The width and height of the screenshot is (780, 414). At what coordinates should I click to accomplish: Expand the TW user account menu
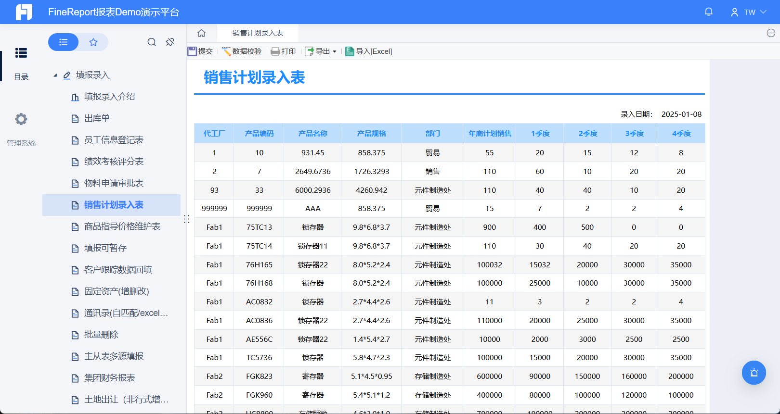749,12
